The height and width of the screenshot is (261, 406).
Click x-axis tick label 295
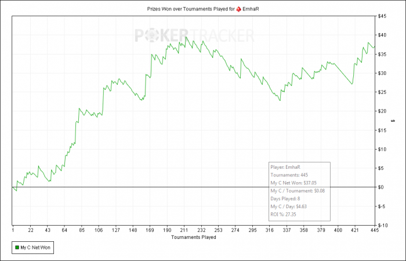(x=252, y=230)
